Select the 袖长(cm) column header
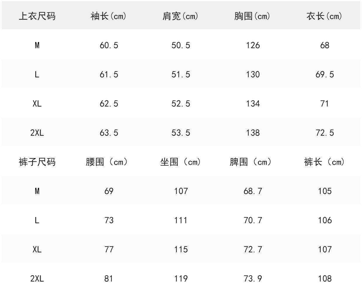Viewport: 362px width, 294px height. click(109, 16)
